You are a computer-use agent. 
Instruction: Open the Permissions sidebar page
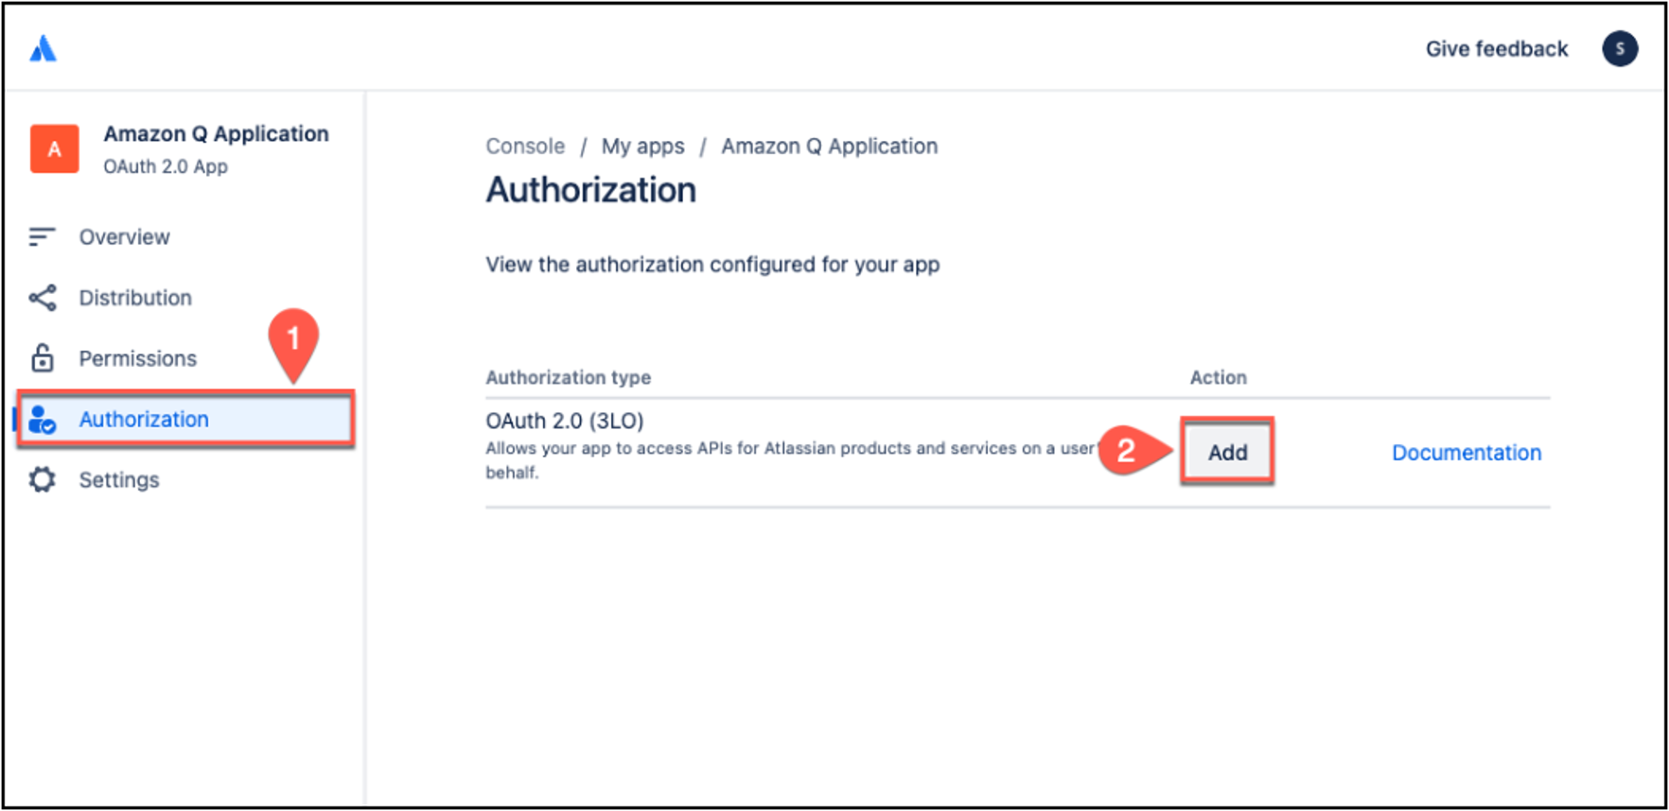point(138,358)
